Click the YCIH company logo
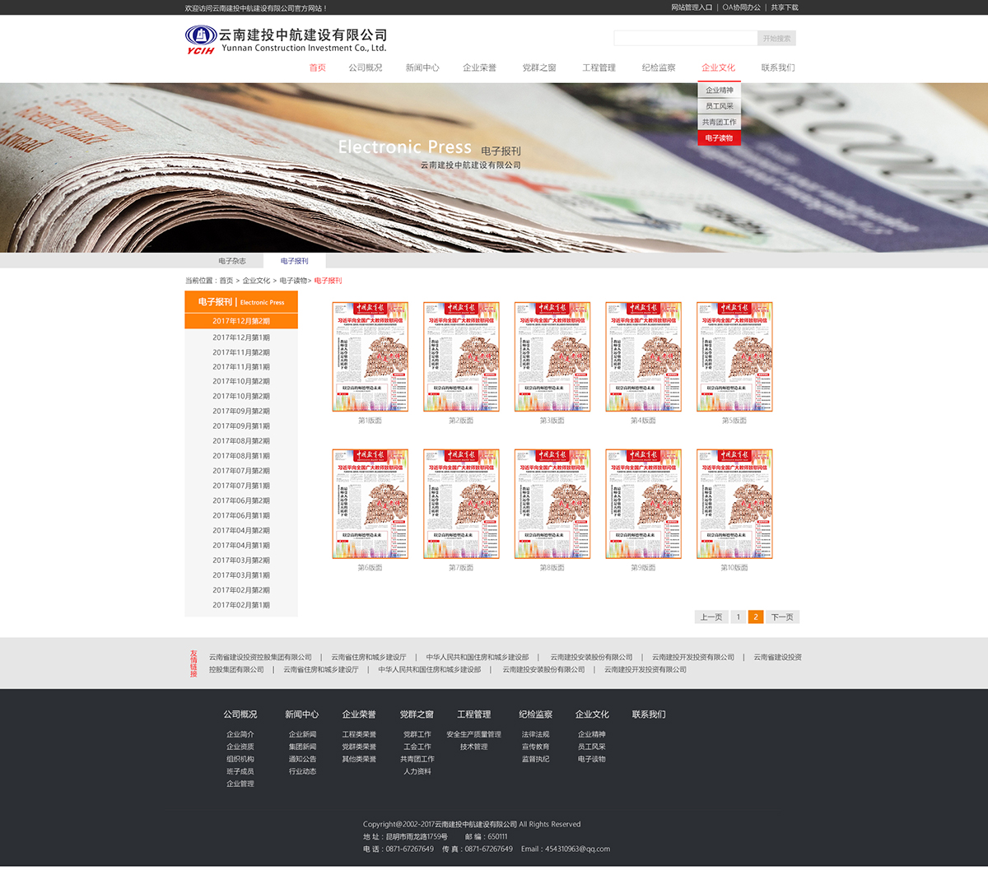988x870 pixels. click(201, 37)
